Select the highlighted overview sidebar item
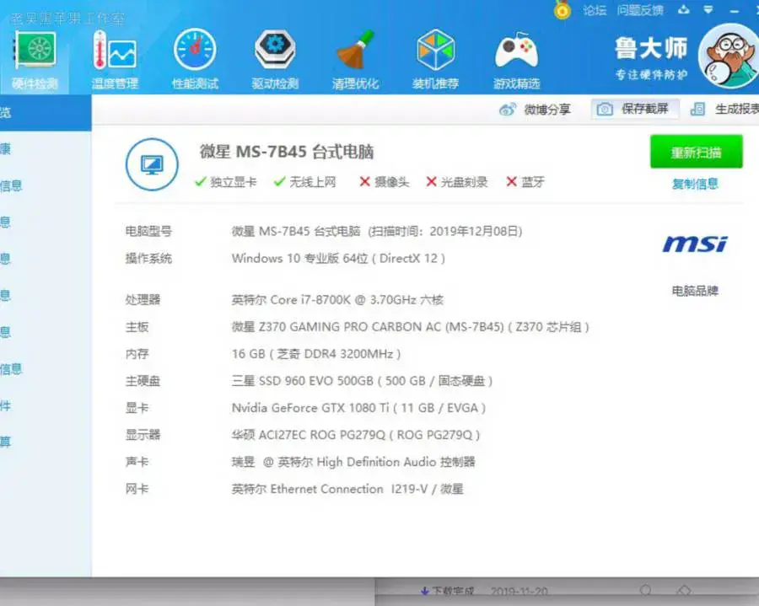Viewport: 759px width, 606px height. 46,113
